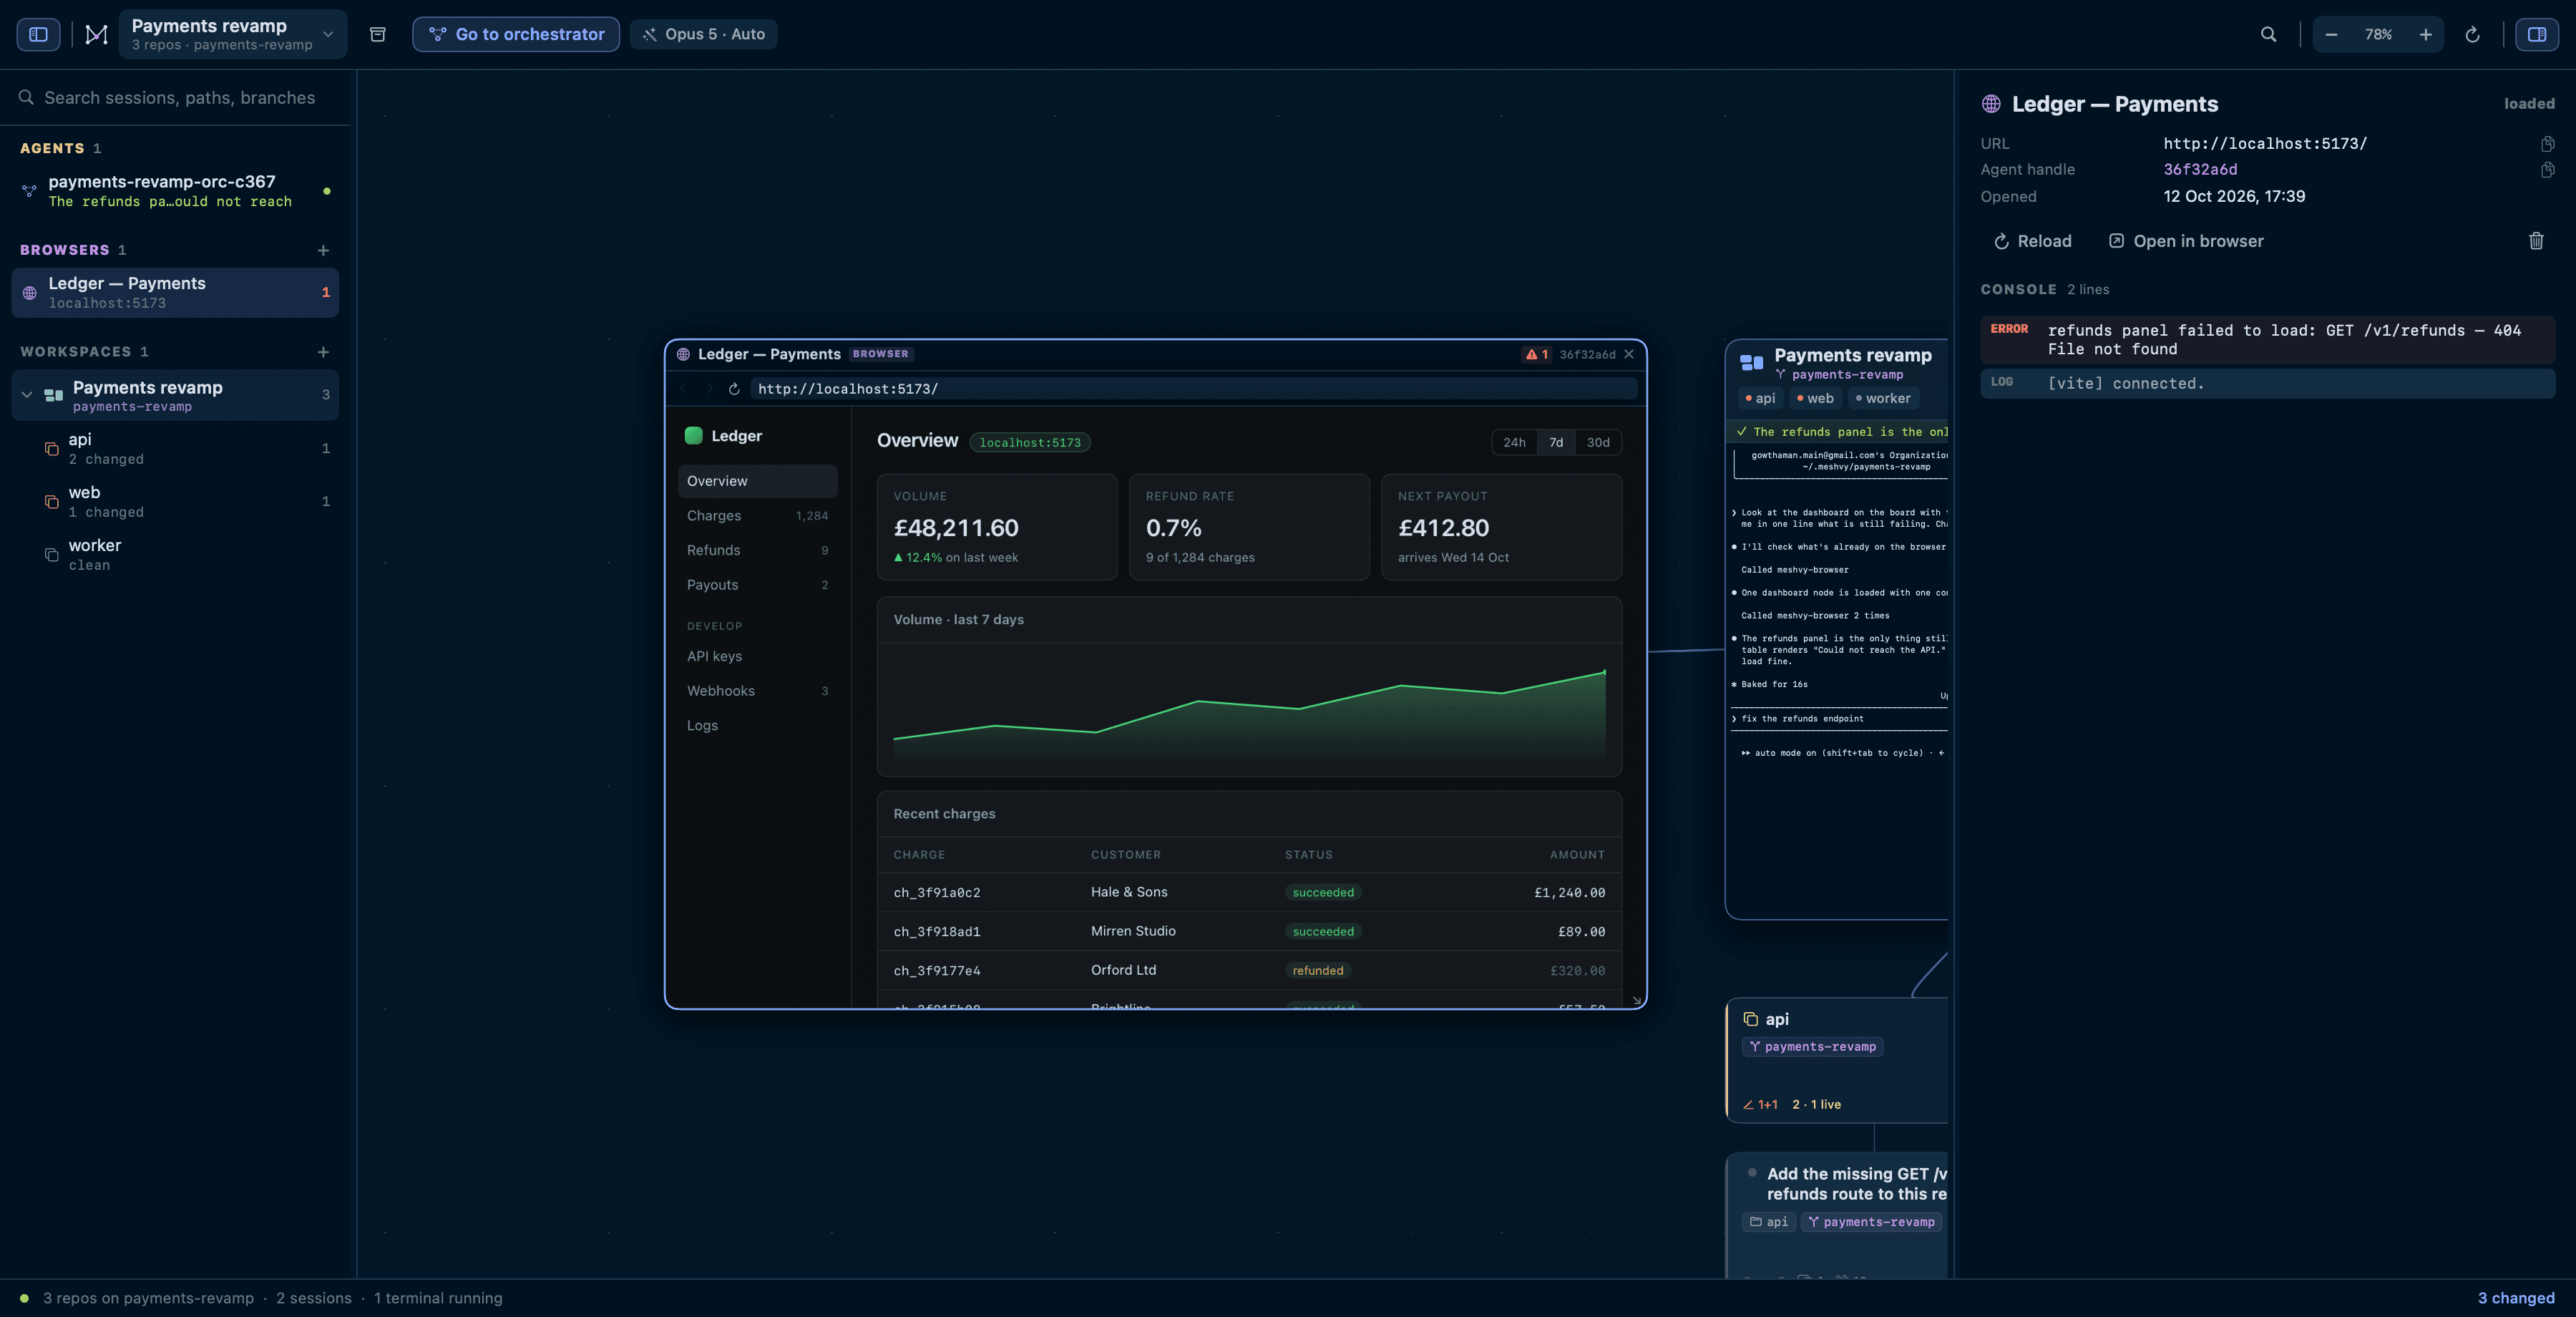
Task: Select the 30d time range
Action: tap(1598, 442)
